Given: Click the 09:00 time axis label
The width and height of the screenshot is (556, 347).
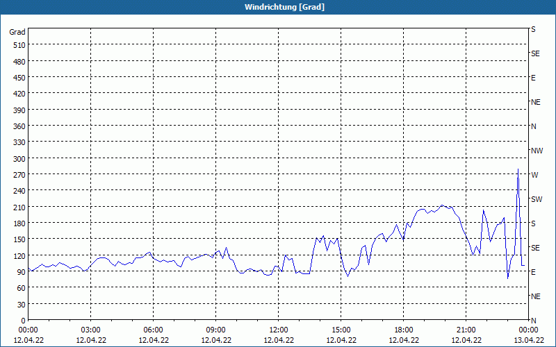Looking at the screenshot, I should click(x=215, y=330).
